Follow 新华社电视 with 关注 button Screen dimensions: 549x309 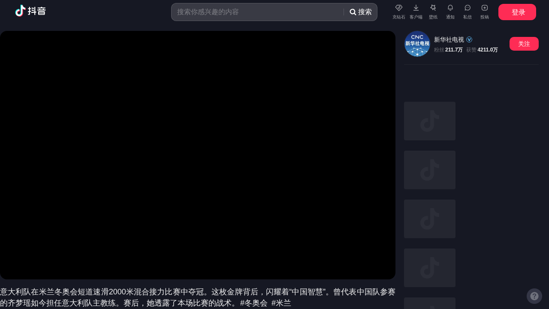[524, 44]
